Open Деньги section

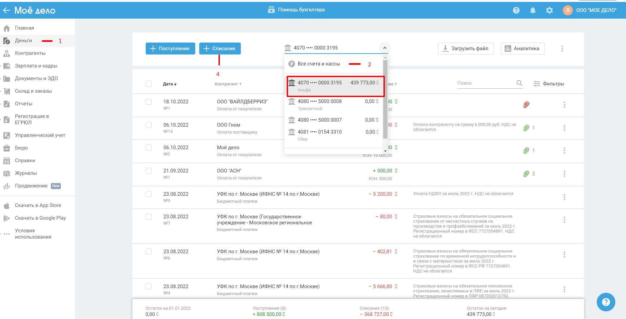tap(23, 41)
